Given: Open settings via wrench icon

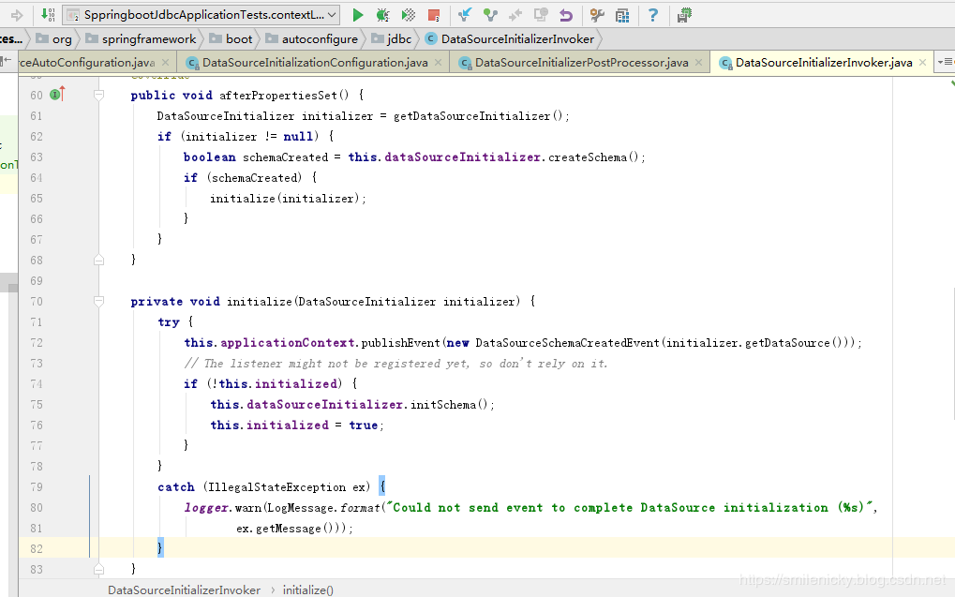Looking at the screenshot, I should coord(597,15).
